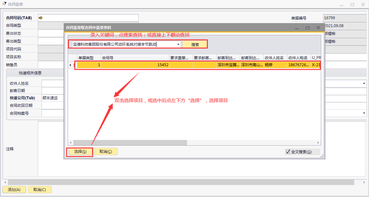Screen dimensions: 369x197
Task: Close the 合同盖章取合同中盖章资料 dialog
Action: [318, 28]
